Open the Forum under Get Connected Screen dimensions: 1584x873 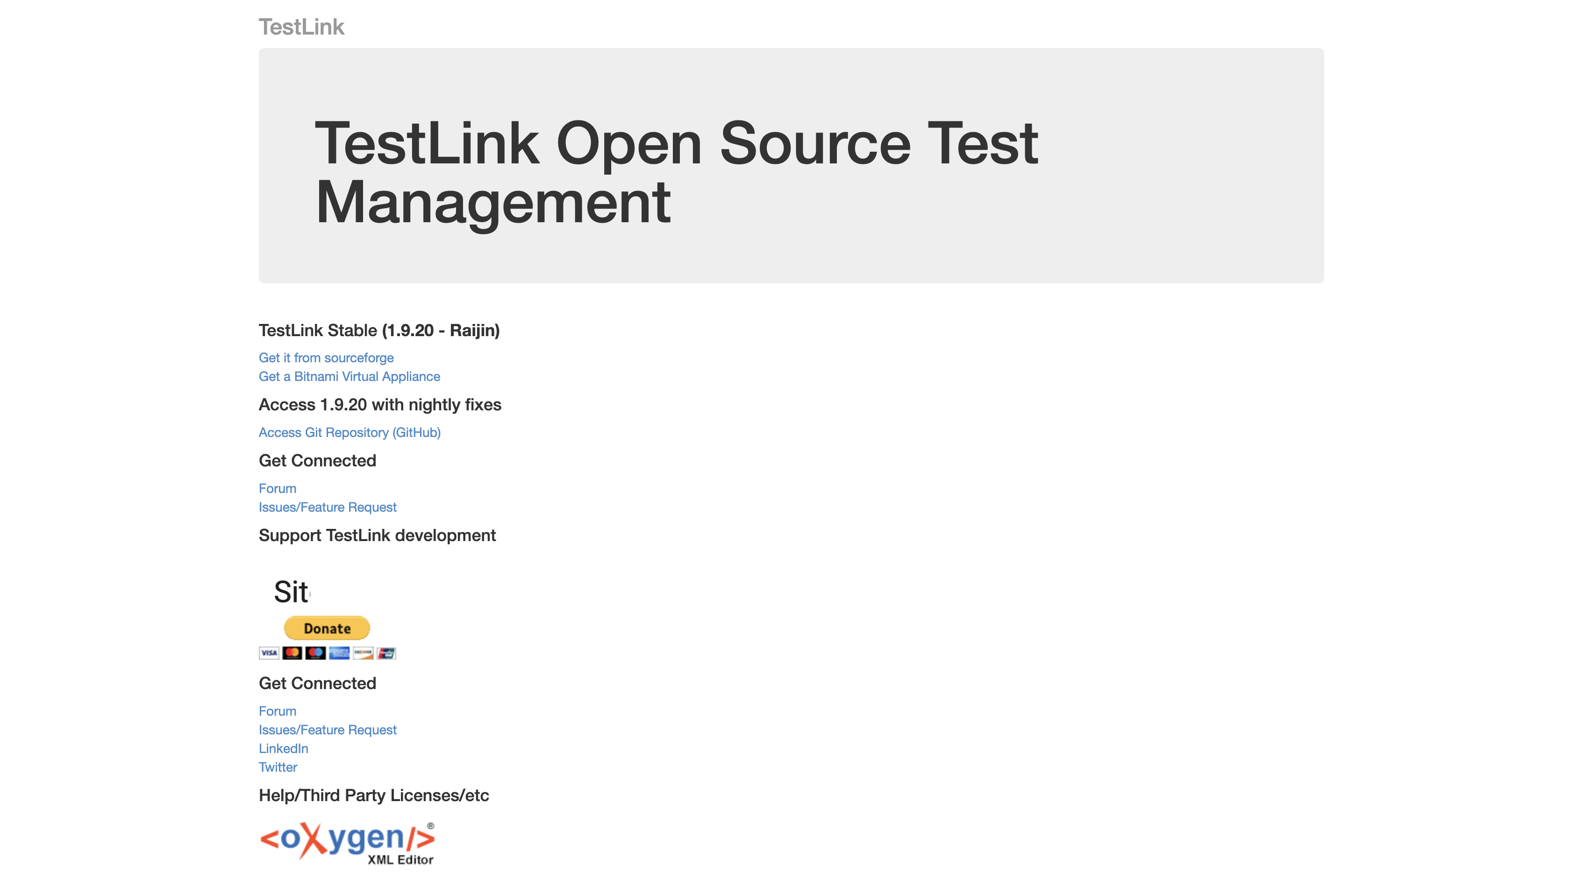pyautogui.click(x=278, y=488)
